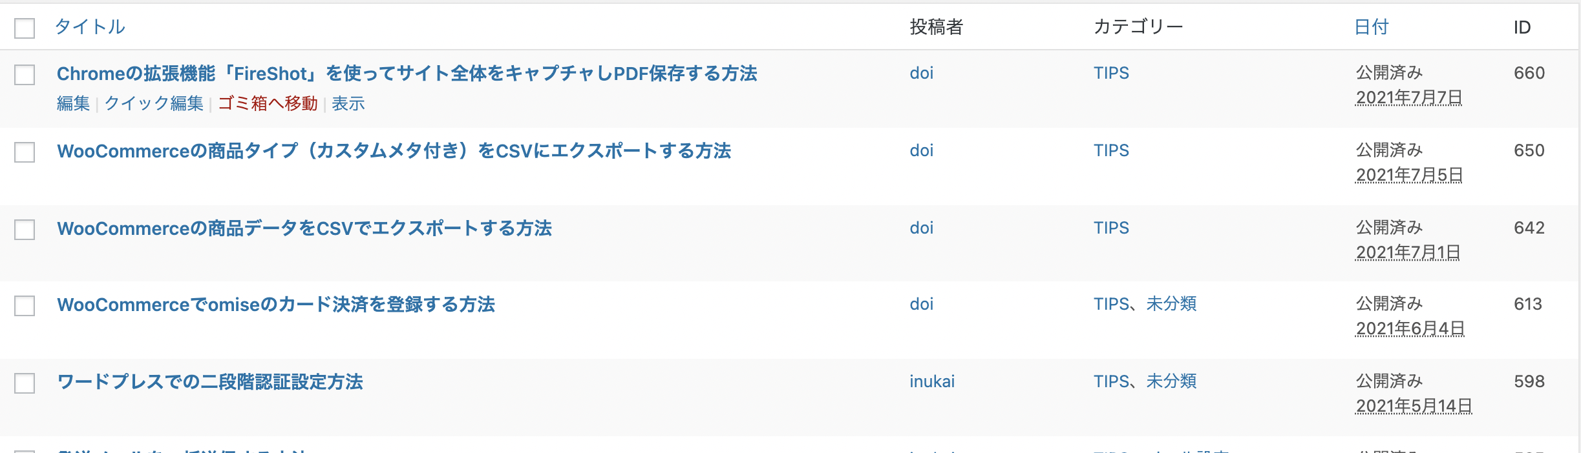Filter by author inukai
This screenshot has width=1581, height=453.
(931, 381)
